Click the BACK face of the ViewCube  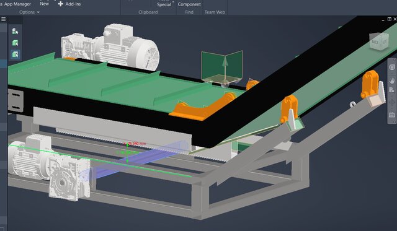[x=375, y=42]
